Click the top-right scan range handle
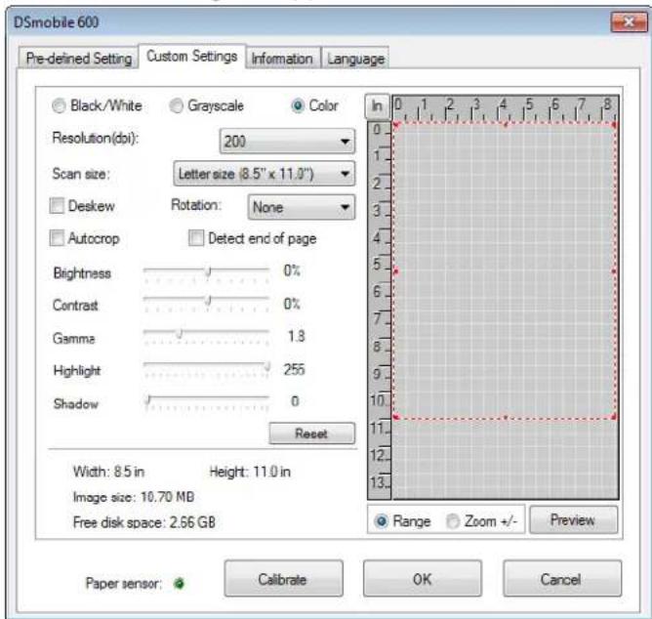 pyautogui.click(x=614, y=124)
